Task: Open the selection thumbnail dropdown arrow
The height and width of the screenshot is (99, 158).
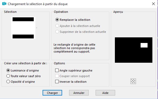Action: (37, 28)
